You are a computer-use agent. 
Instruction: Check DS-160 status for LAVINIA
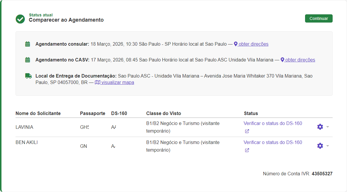(272, 124)
